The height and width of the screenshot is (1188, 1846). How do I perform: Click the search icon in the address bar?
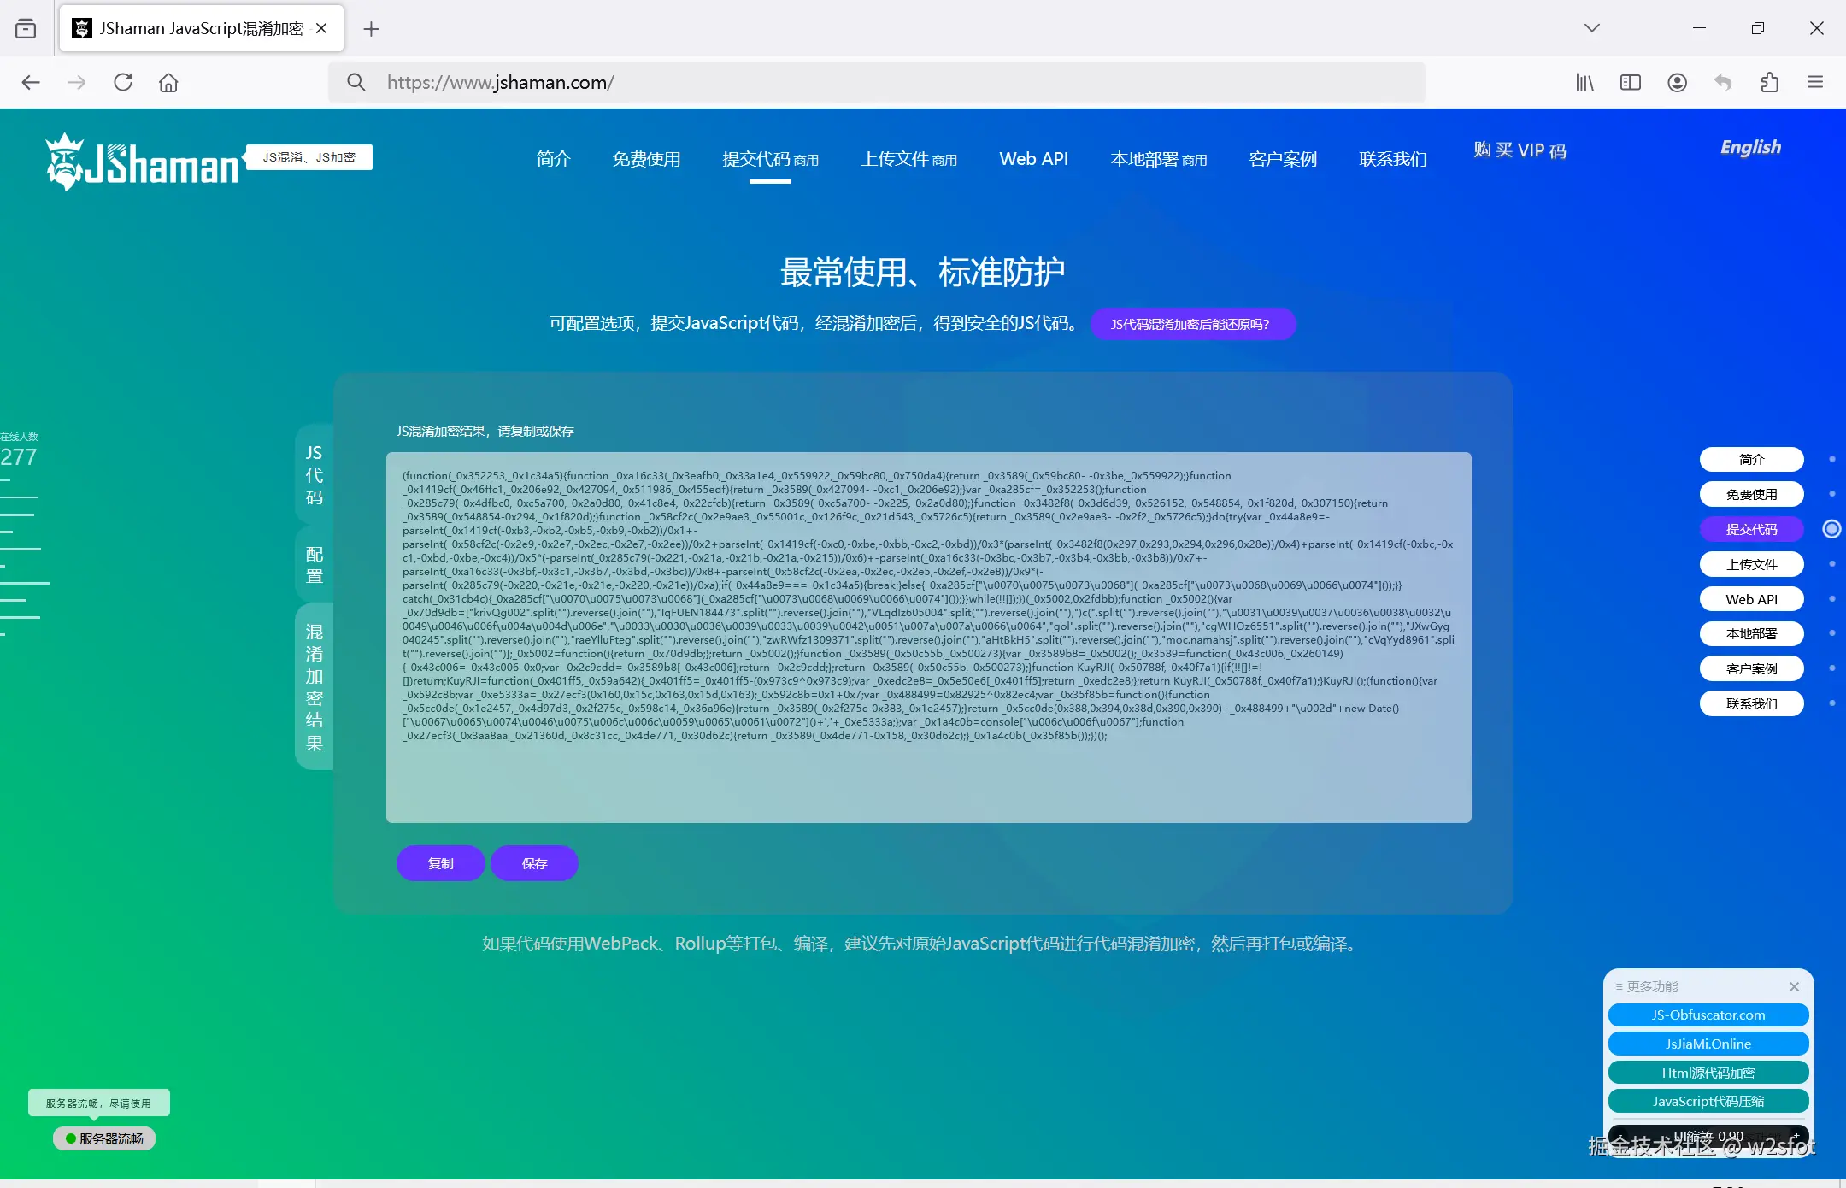pyautogui.click(x=356, y=82)
